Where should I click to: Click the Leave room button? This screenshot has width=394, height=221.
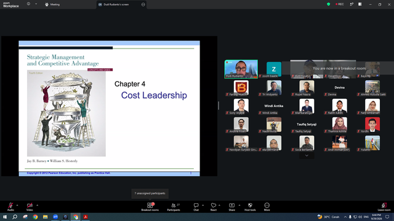pos(384,207)
